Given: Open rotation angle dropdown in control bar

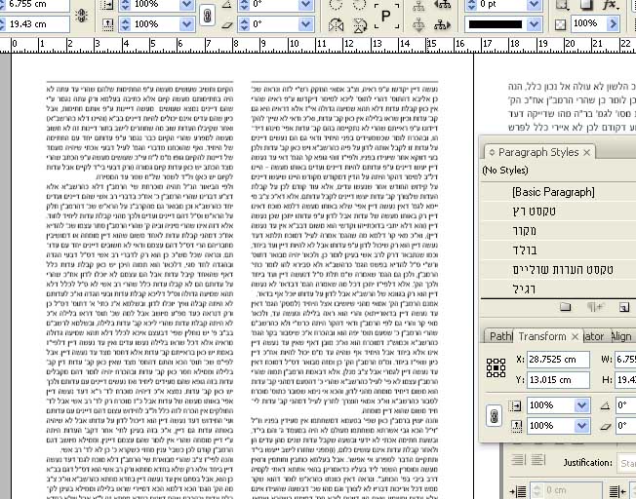Looking at the screenshot, I should coord(306,4).
